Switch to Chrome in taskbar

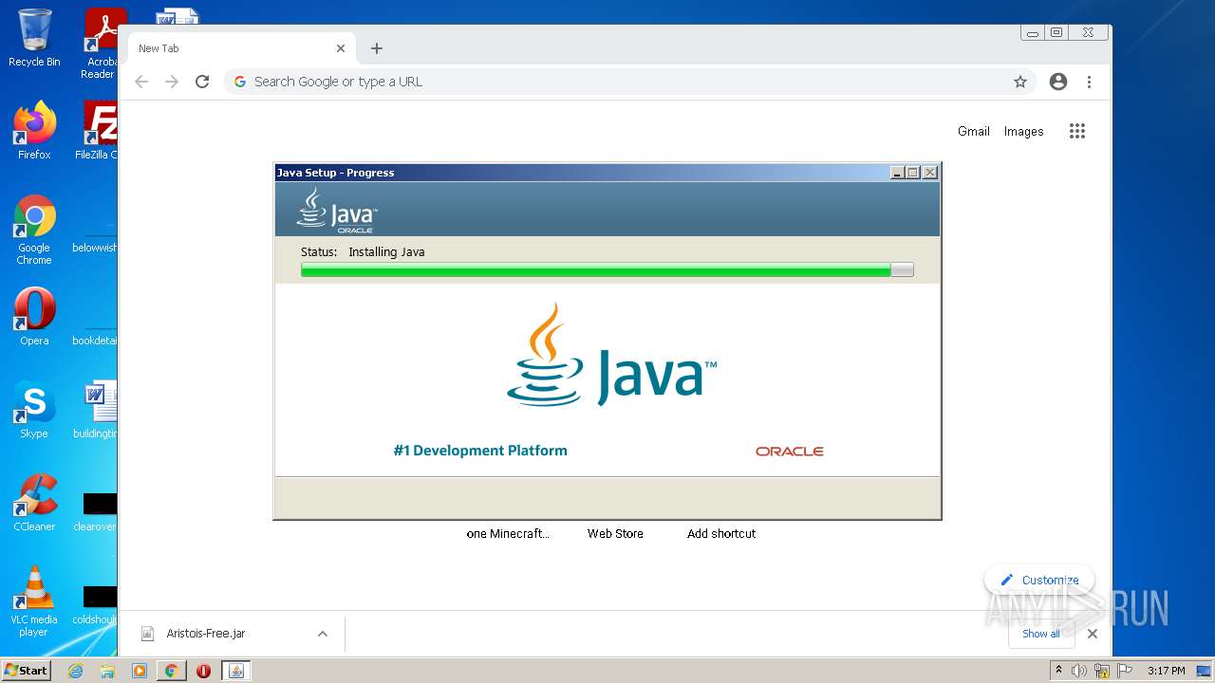(x=172, y=671)
